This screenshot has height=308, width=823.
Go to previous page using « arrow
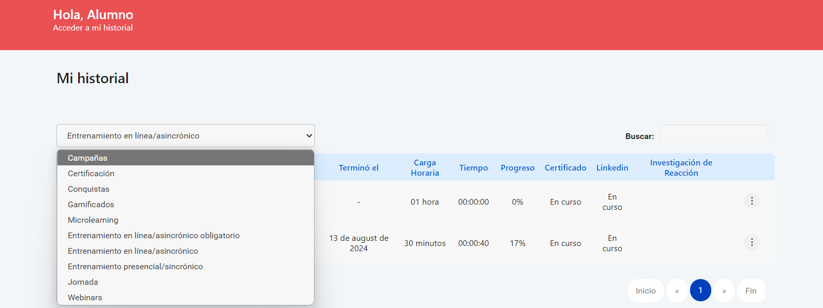coord(677,291)
